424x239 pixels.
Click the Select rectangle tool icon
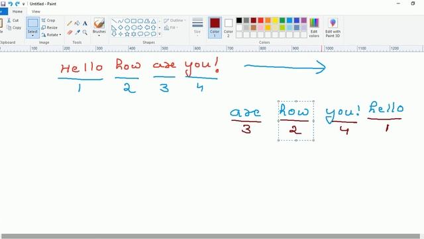point(32,23)
